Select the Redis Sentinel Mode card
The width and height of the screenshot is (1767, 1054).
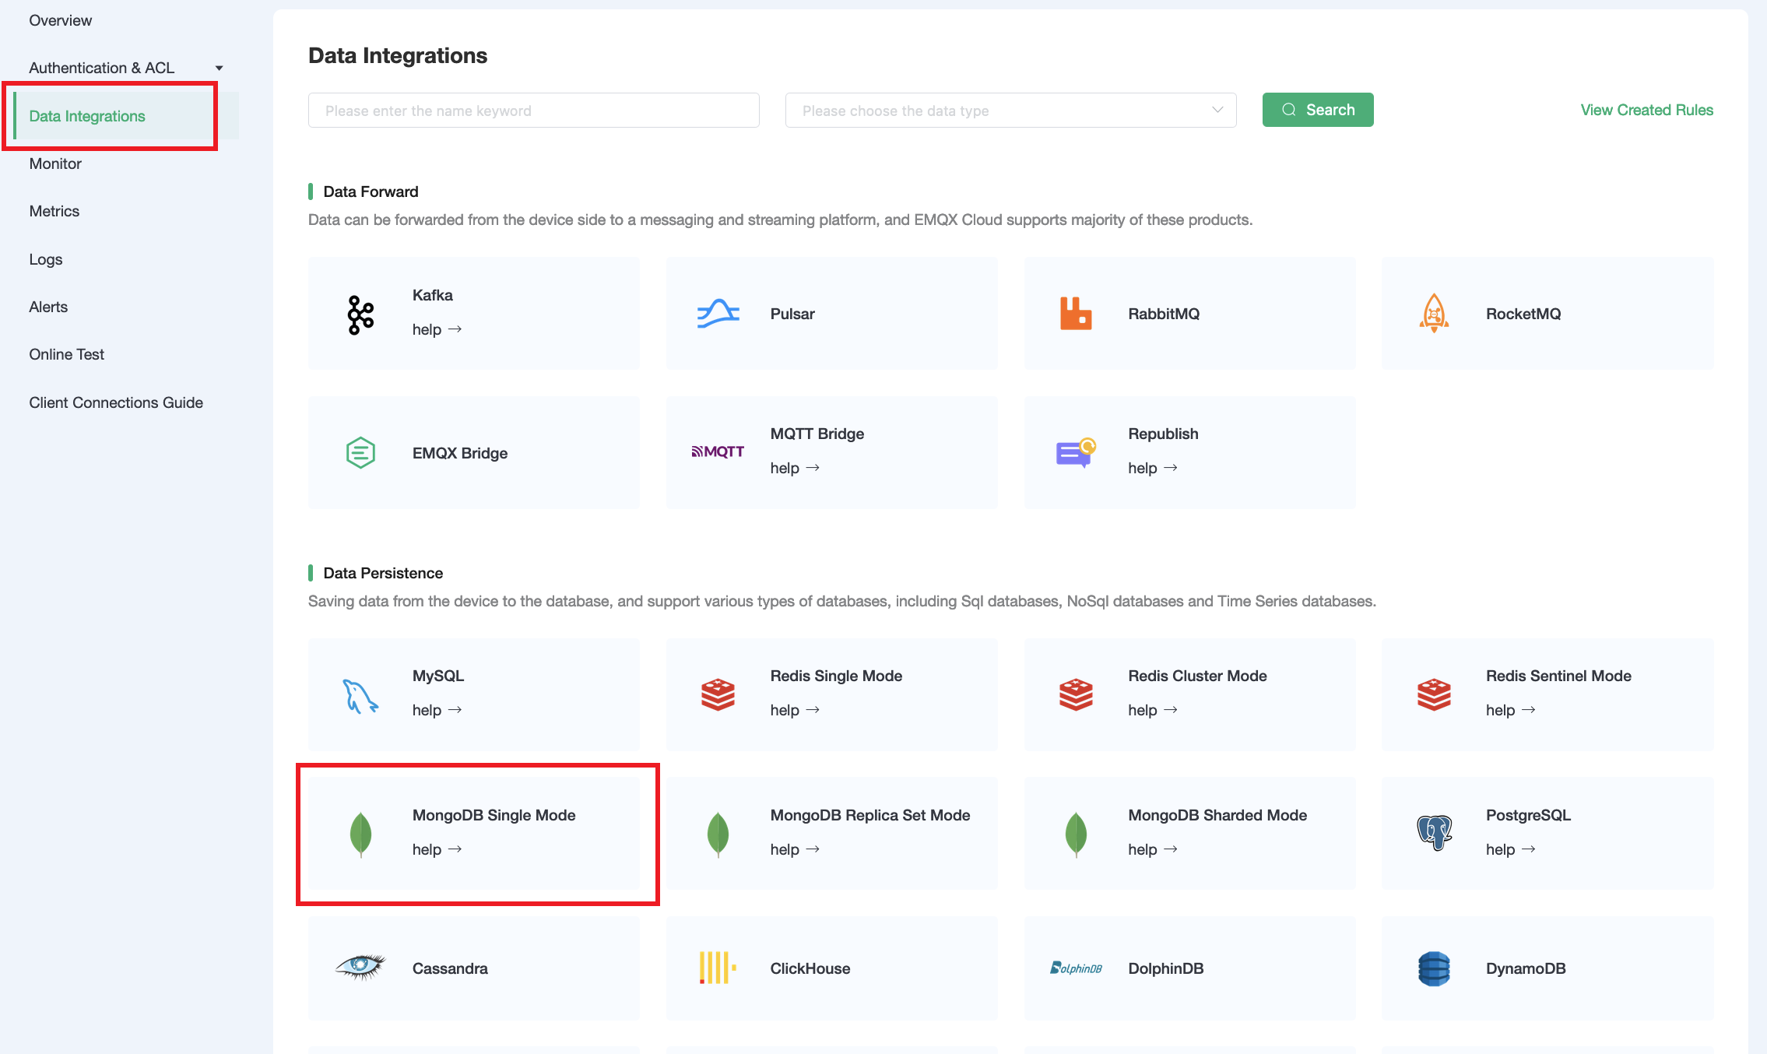1547,694
